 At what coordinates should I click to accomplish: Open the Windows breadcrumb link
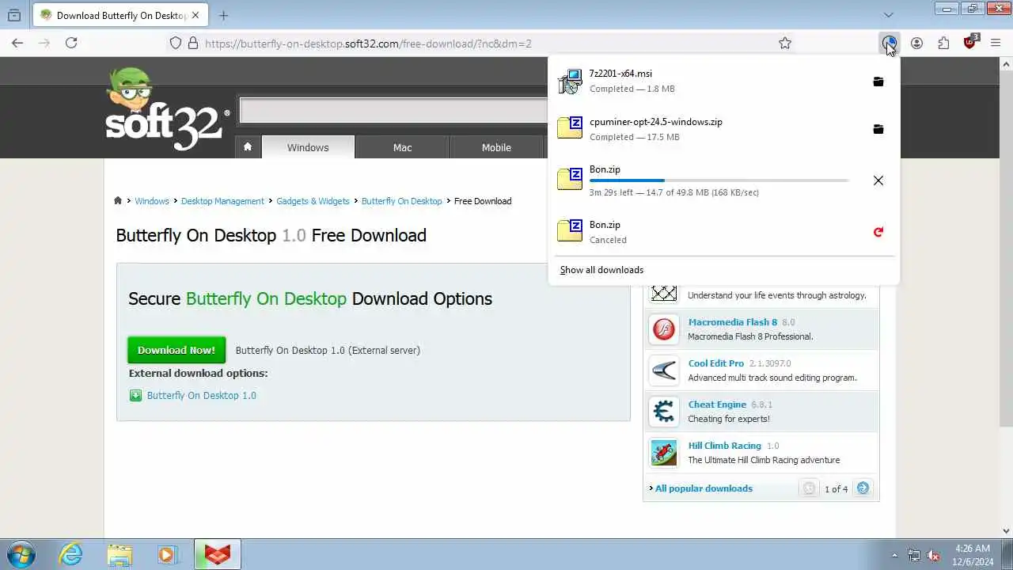[152, 201]
